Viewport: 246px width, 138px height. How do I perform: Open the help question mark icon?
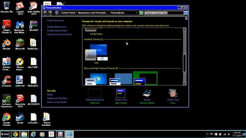pyautogui.click(x=186, y=19)
